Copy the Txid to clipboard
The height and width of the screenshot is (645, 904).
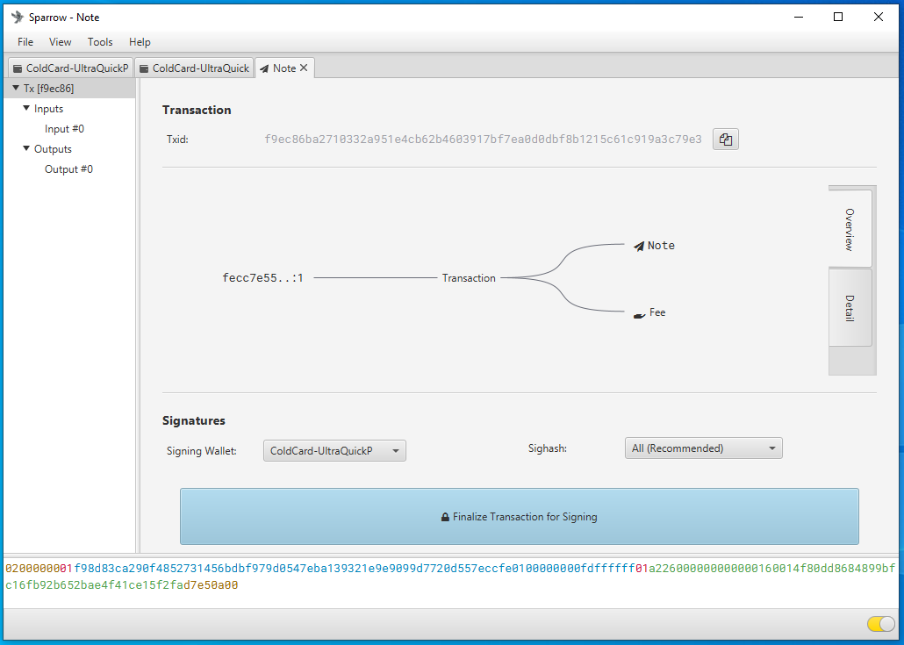(725, 140)
